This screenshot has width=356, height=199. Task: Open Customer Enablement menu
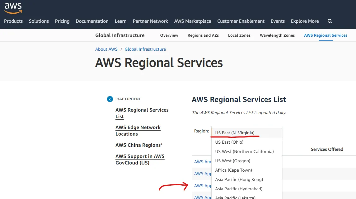[x=241, y=21]
